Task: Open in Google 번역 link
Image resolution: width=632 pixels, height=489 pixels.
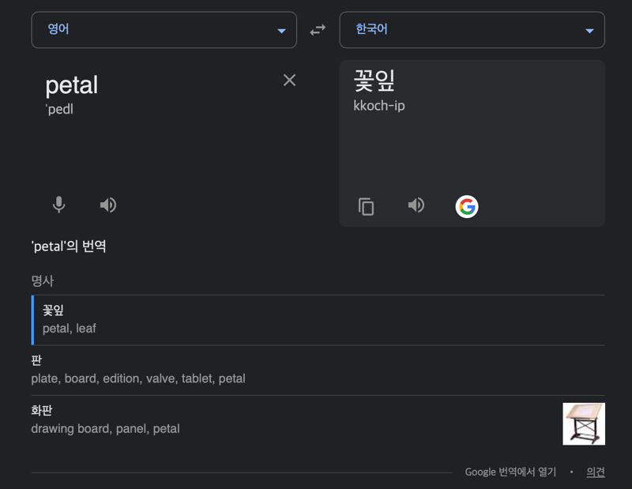Action: click(510, 472)
